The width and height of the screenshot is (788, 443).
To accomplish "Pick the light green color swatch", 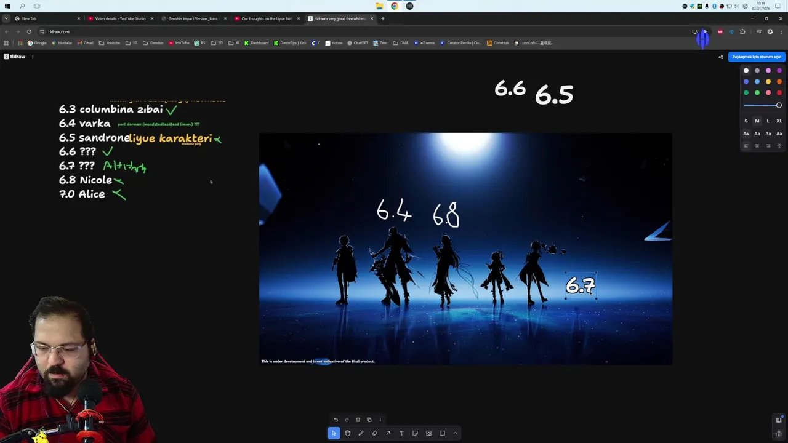I will tap(757, 93).
